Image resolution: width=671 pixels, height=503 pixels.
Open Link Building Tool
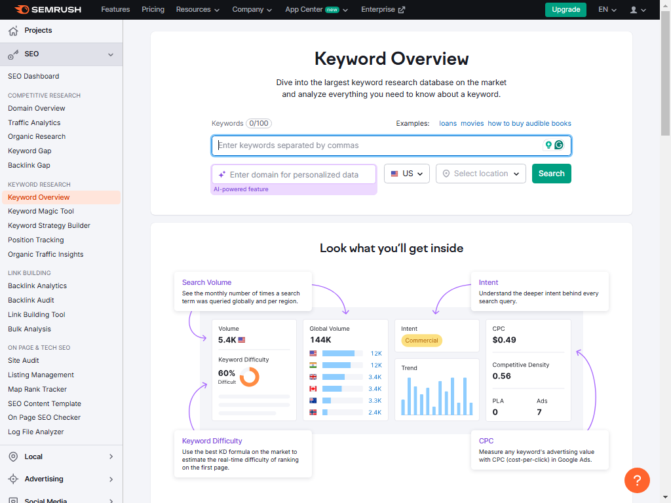(37, 315)
